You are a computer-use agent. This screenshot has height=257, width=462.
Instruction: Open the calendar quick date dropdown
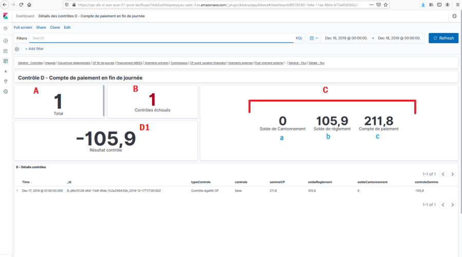click(314, 38)
